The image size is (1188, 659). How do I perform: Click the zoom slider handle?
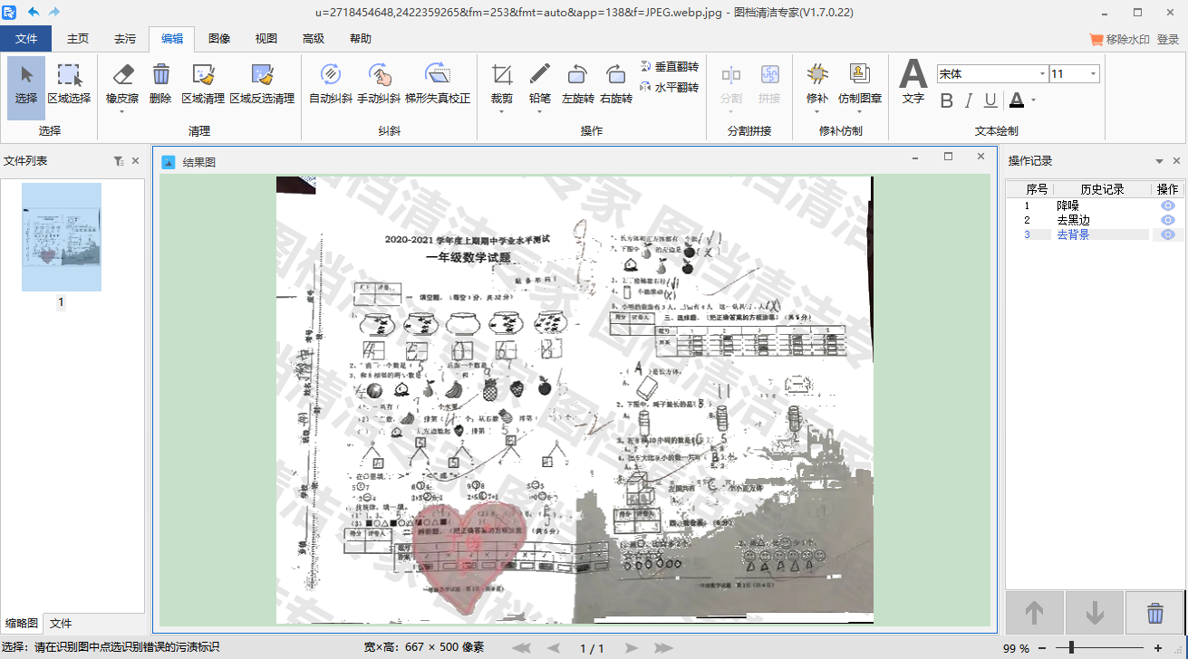1071,648
